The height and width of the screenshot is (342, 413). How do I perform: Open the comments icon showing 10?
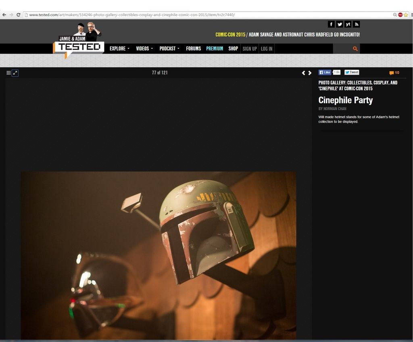tap(394, 73)
